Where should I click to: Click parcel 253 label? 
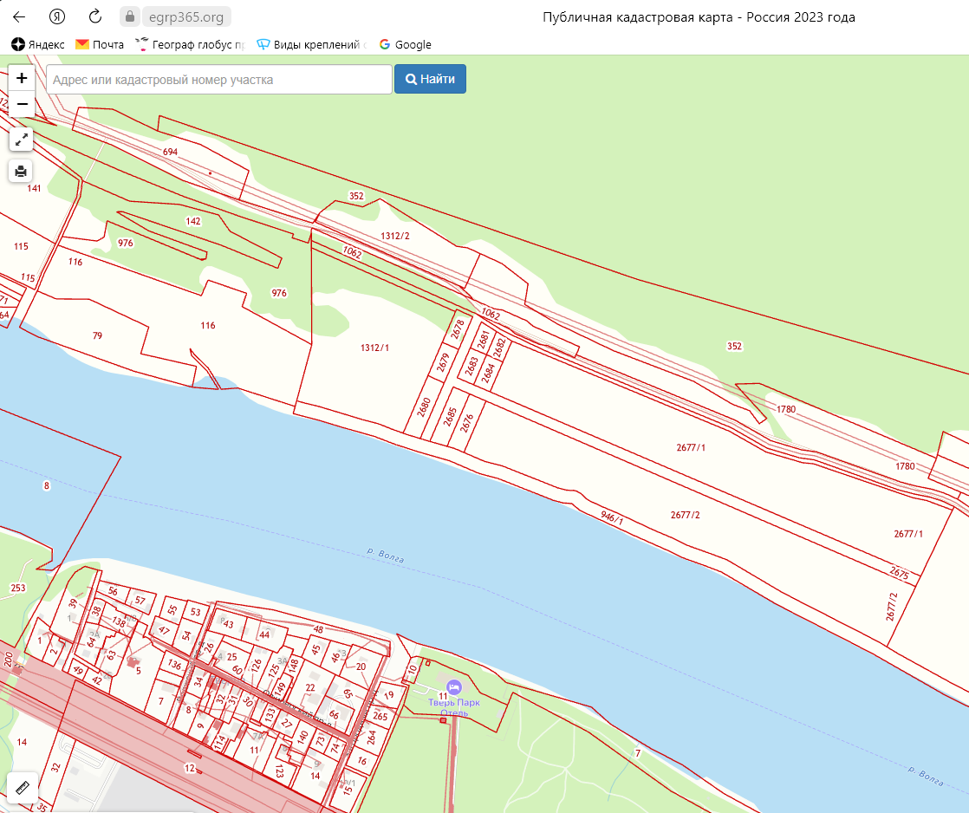point(18,588)
